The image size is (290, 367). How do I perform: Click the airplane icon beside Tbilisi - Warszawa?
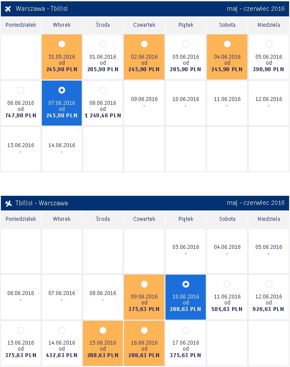point(9,203)
